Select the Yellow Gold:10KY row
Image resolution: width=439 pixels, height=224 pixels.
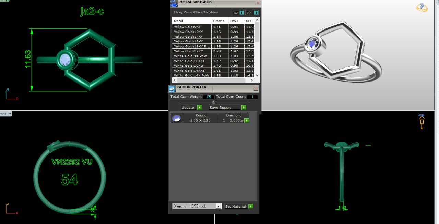(214, 32)
